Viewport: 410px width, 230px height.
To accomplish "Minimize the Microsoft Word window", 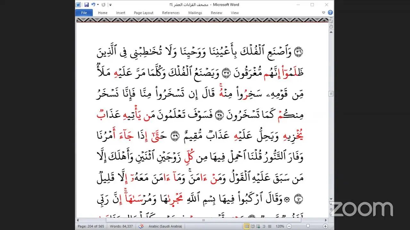I will pyautogui.click(x=298, y=5).
